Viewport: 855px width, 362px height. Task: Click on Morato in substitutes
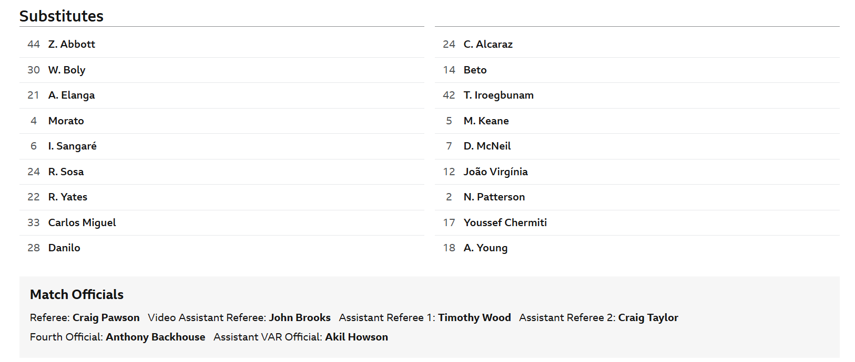(x=221, y=121)
